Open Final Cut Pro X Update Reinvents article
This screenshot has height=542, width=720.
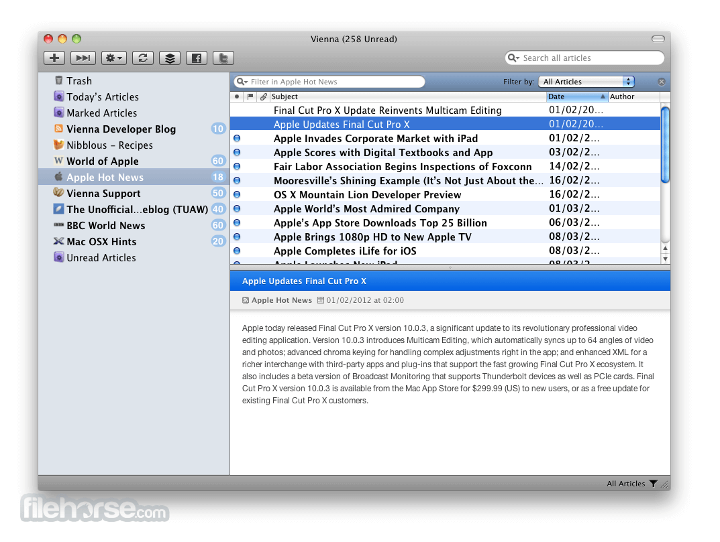[388, 110]
